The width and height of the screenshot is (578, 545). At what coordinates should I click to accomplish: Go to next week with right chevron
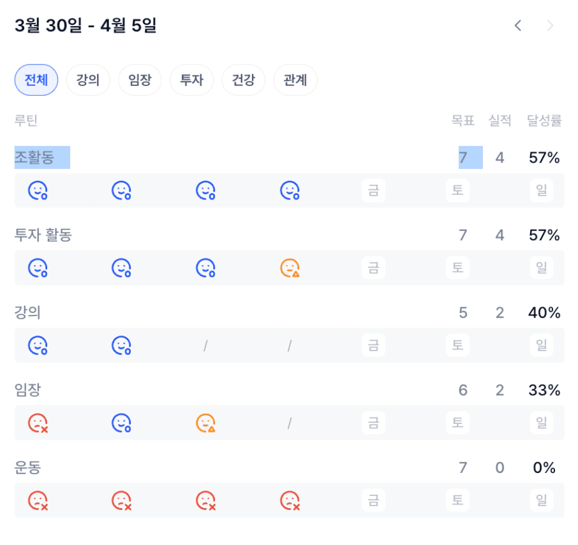(550, 25)
